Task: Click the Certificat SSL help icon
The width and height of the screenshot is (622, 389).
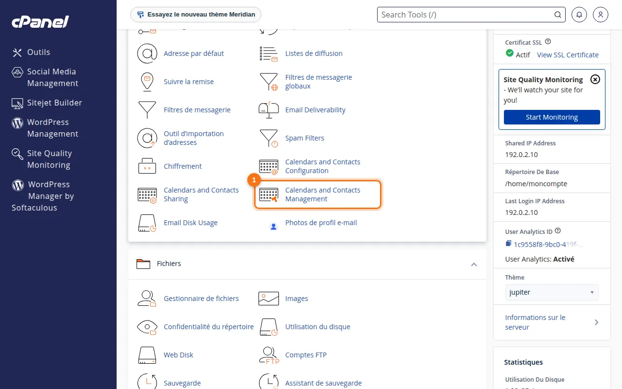Action: [x=548, y=42]
